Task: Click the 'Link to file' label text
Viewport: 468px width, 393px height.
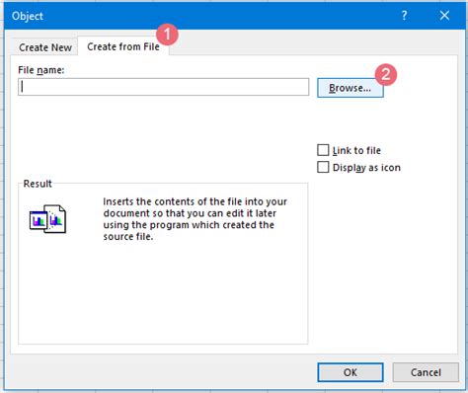Action: point(356,150)
